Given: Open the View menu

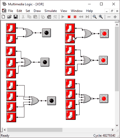Looking at the screenshot, I should pyautogui.click(x=64, y=11).
